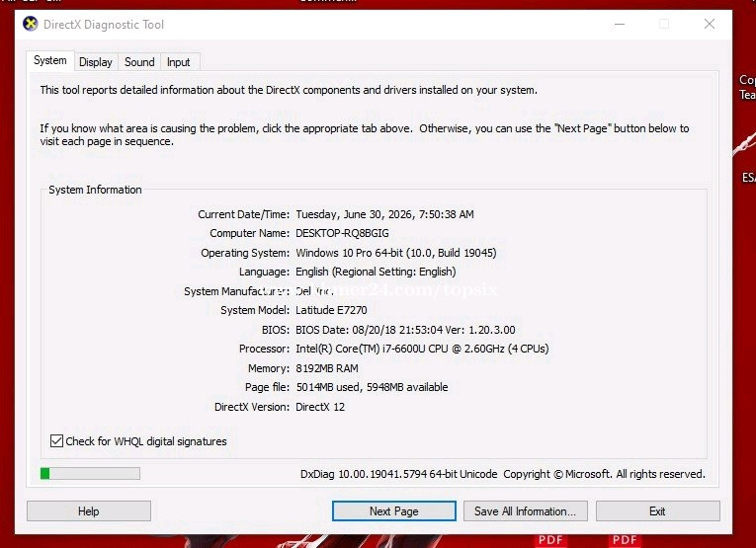The height and width of the screenshot is (548, 756).
Task: Click the Next Page button
Action: (x=394, y=510)
